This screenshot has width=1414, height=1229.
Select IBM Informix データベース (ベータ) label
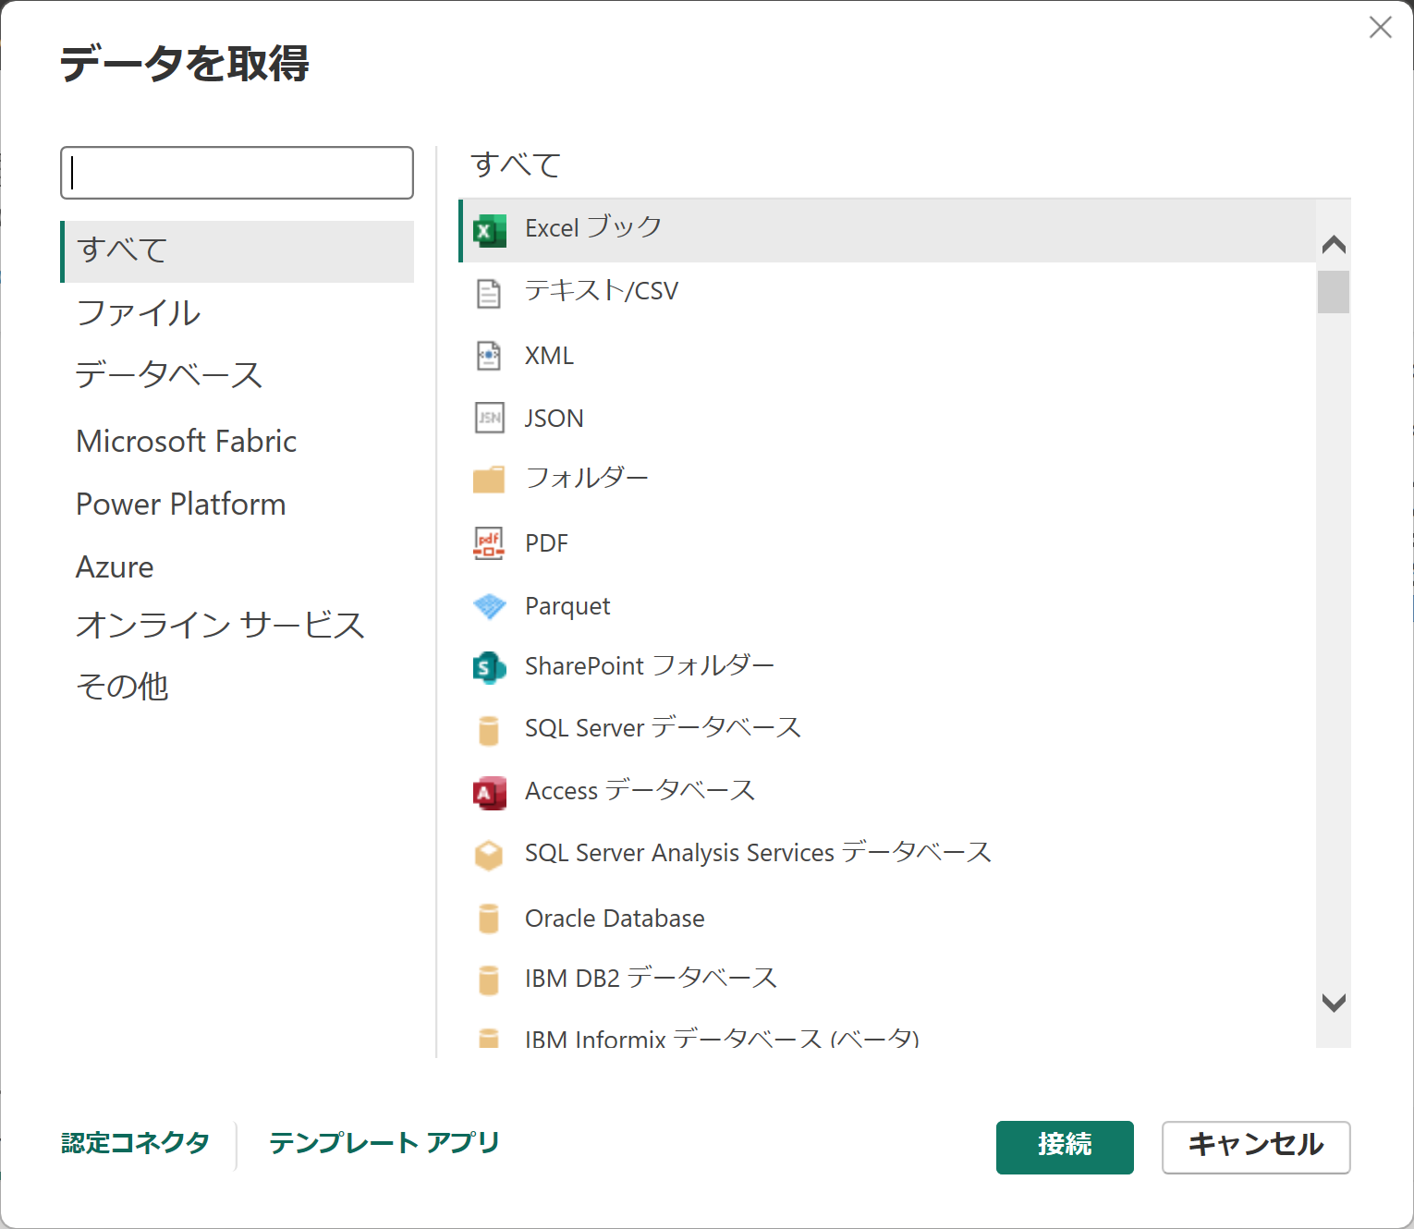[x=722, y=1038]
